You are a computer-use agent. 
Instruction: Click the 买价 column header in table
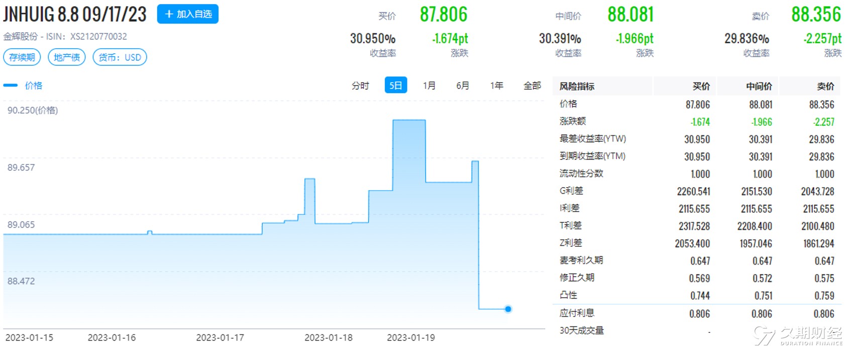click(x=701, y=86)
